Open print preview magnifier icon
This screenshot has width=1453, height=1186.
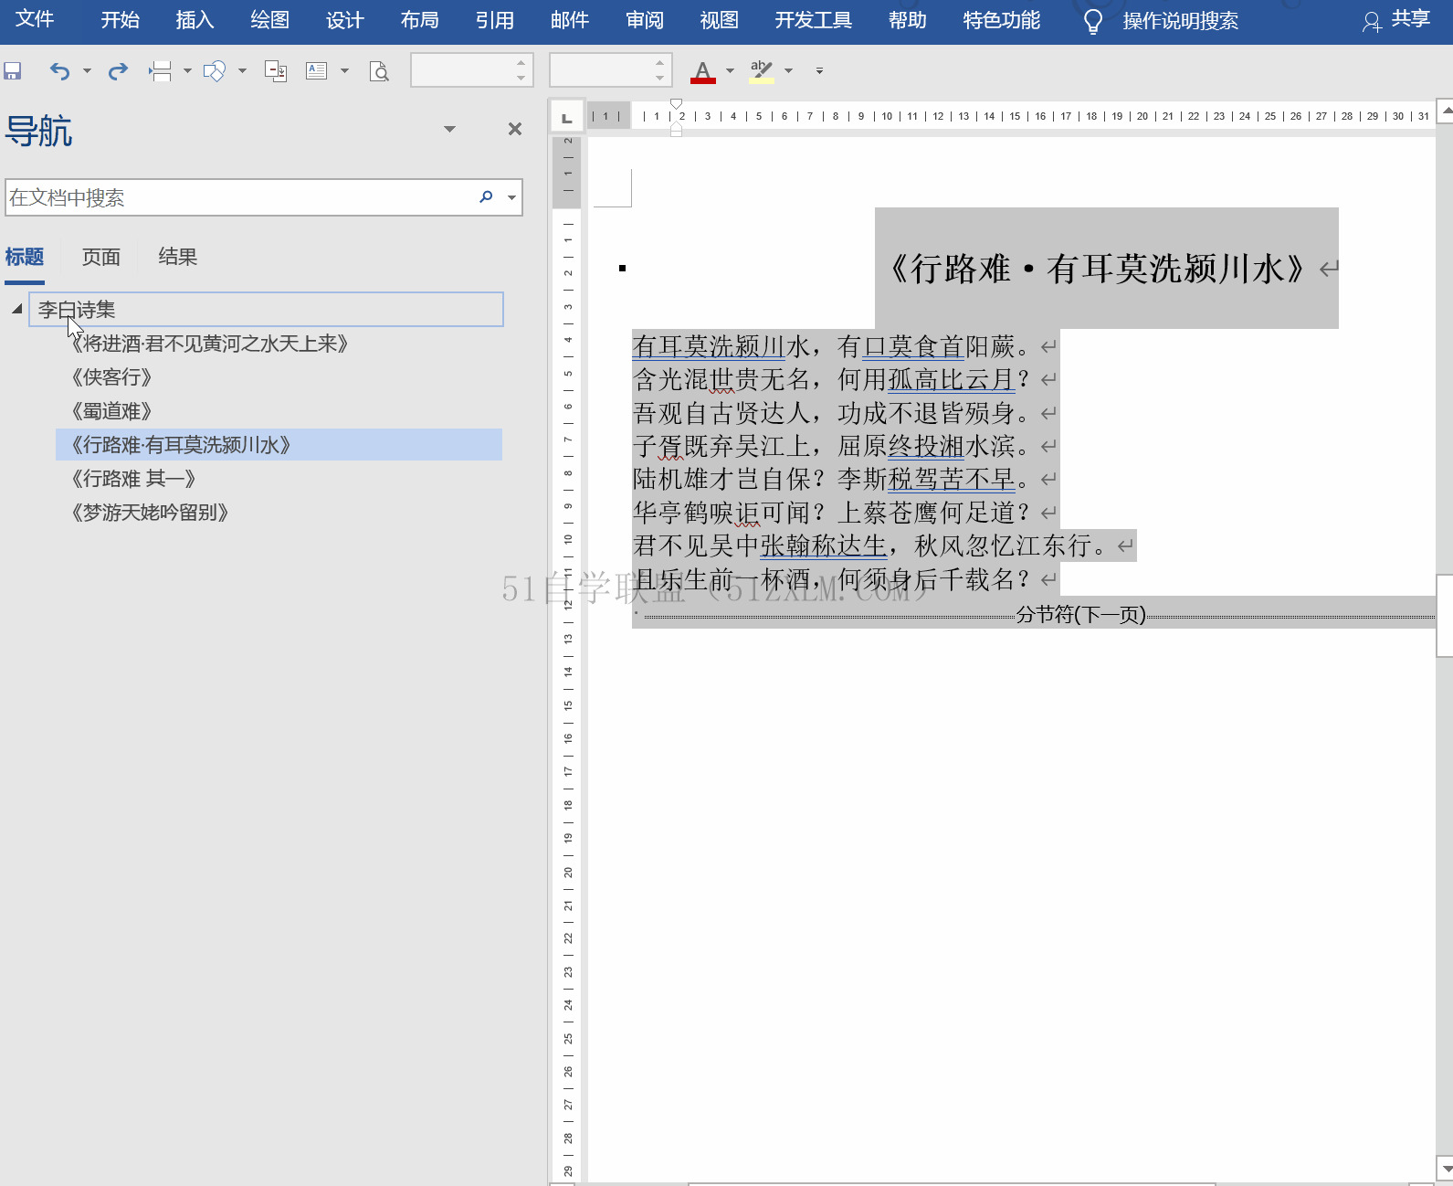tap(379, 71)
